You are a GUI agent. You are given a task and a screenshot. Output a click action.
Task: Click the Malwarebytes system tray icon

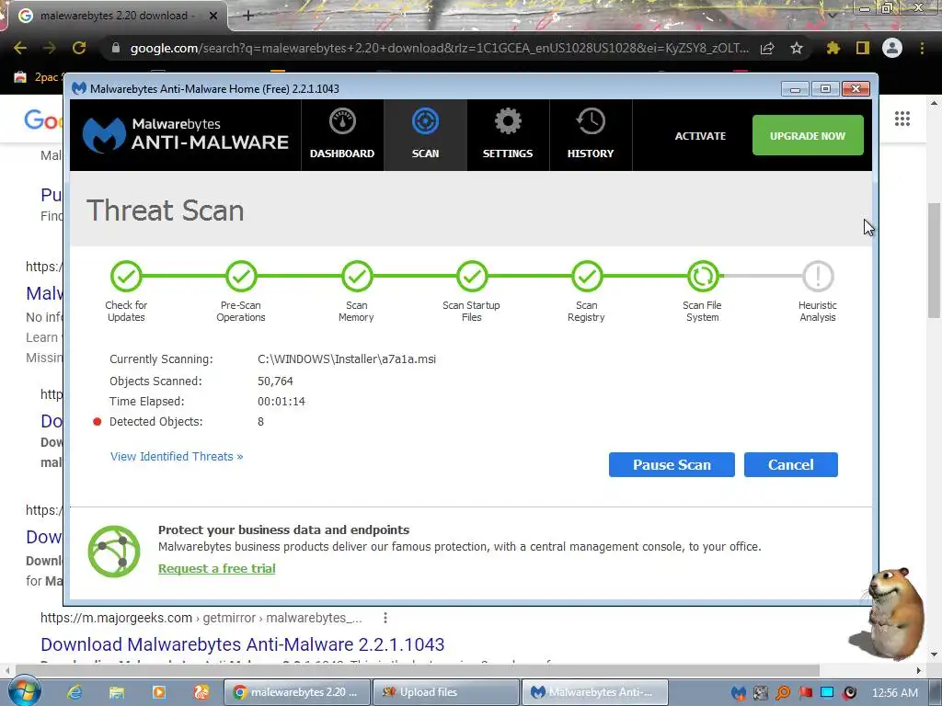point(739,693)
